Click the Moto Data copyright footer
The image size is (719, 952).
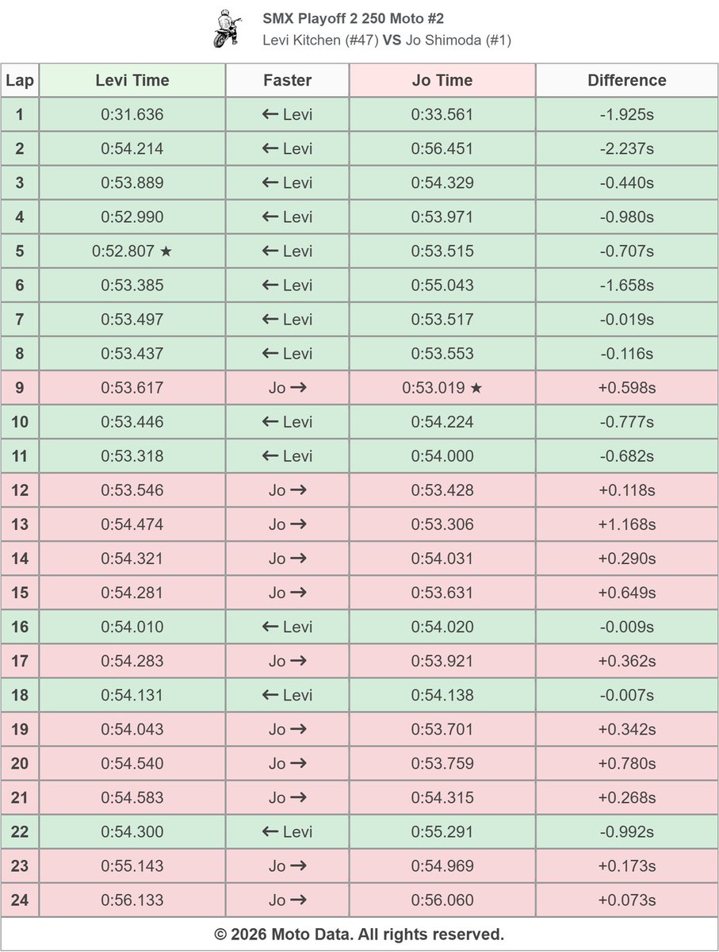[x=359, y=934]
